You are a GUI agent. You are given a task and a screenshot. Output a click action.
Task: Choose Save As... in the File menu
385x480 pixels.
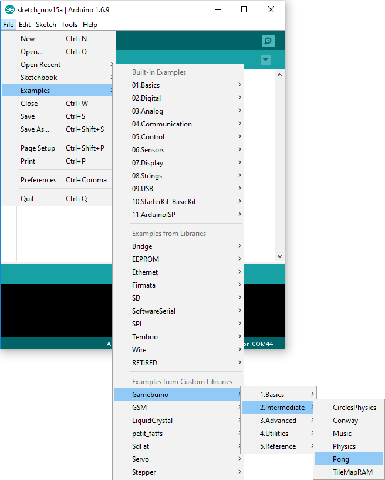pos(58,129)
